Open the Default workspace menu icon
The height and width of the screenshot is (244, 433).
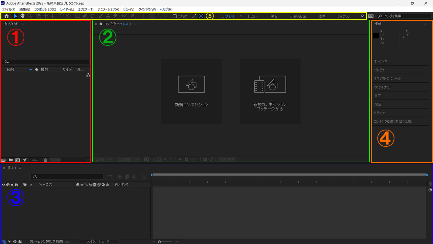click(241, 16)
